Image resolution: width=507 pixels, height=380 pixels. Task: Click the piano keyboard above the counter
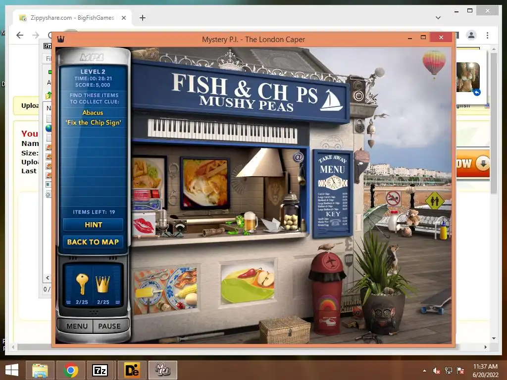[222, 131]
